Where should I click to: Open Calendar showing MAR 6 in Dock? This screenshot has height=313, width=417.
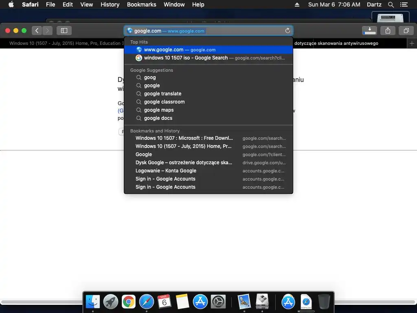(x=165, y=302)
